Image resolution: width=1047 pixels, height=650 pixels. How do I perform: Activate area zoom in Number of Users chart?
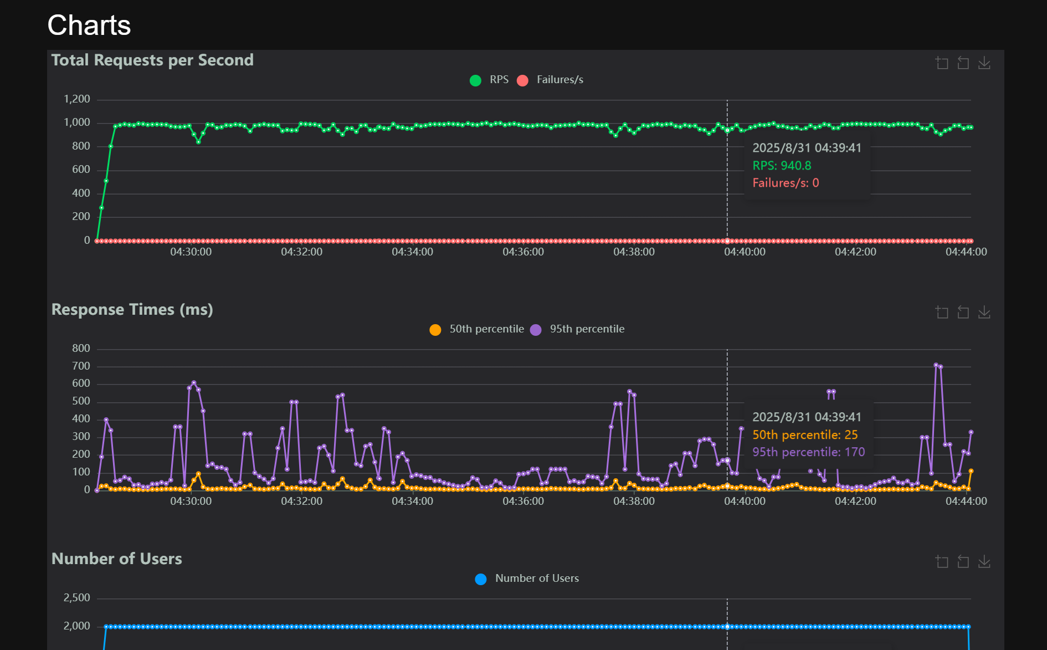pyautogui.click(x=942, y=562)
